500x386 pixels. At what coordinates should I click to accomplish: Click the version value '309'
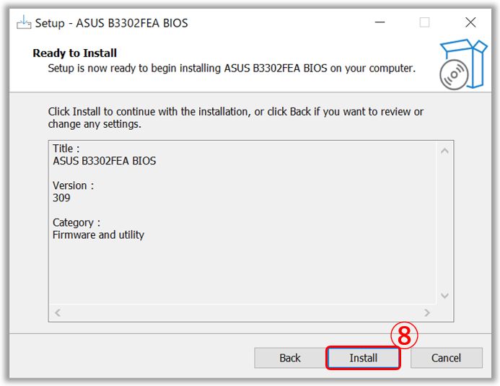tap(61, 198)
